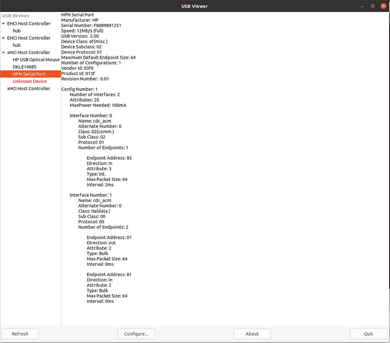Viewport: 390px width, 343px height.
Task: Click the 'HPN Serial Port' heading in details
Action: point(78,15)
